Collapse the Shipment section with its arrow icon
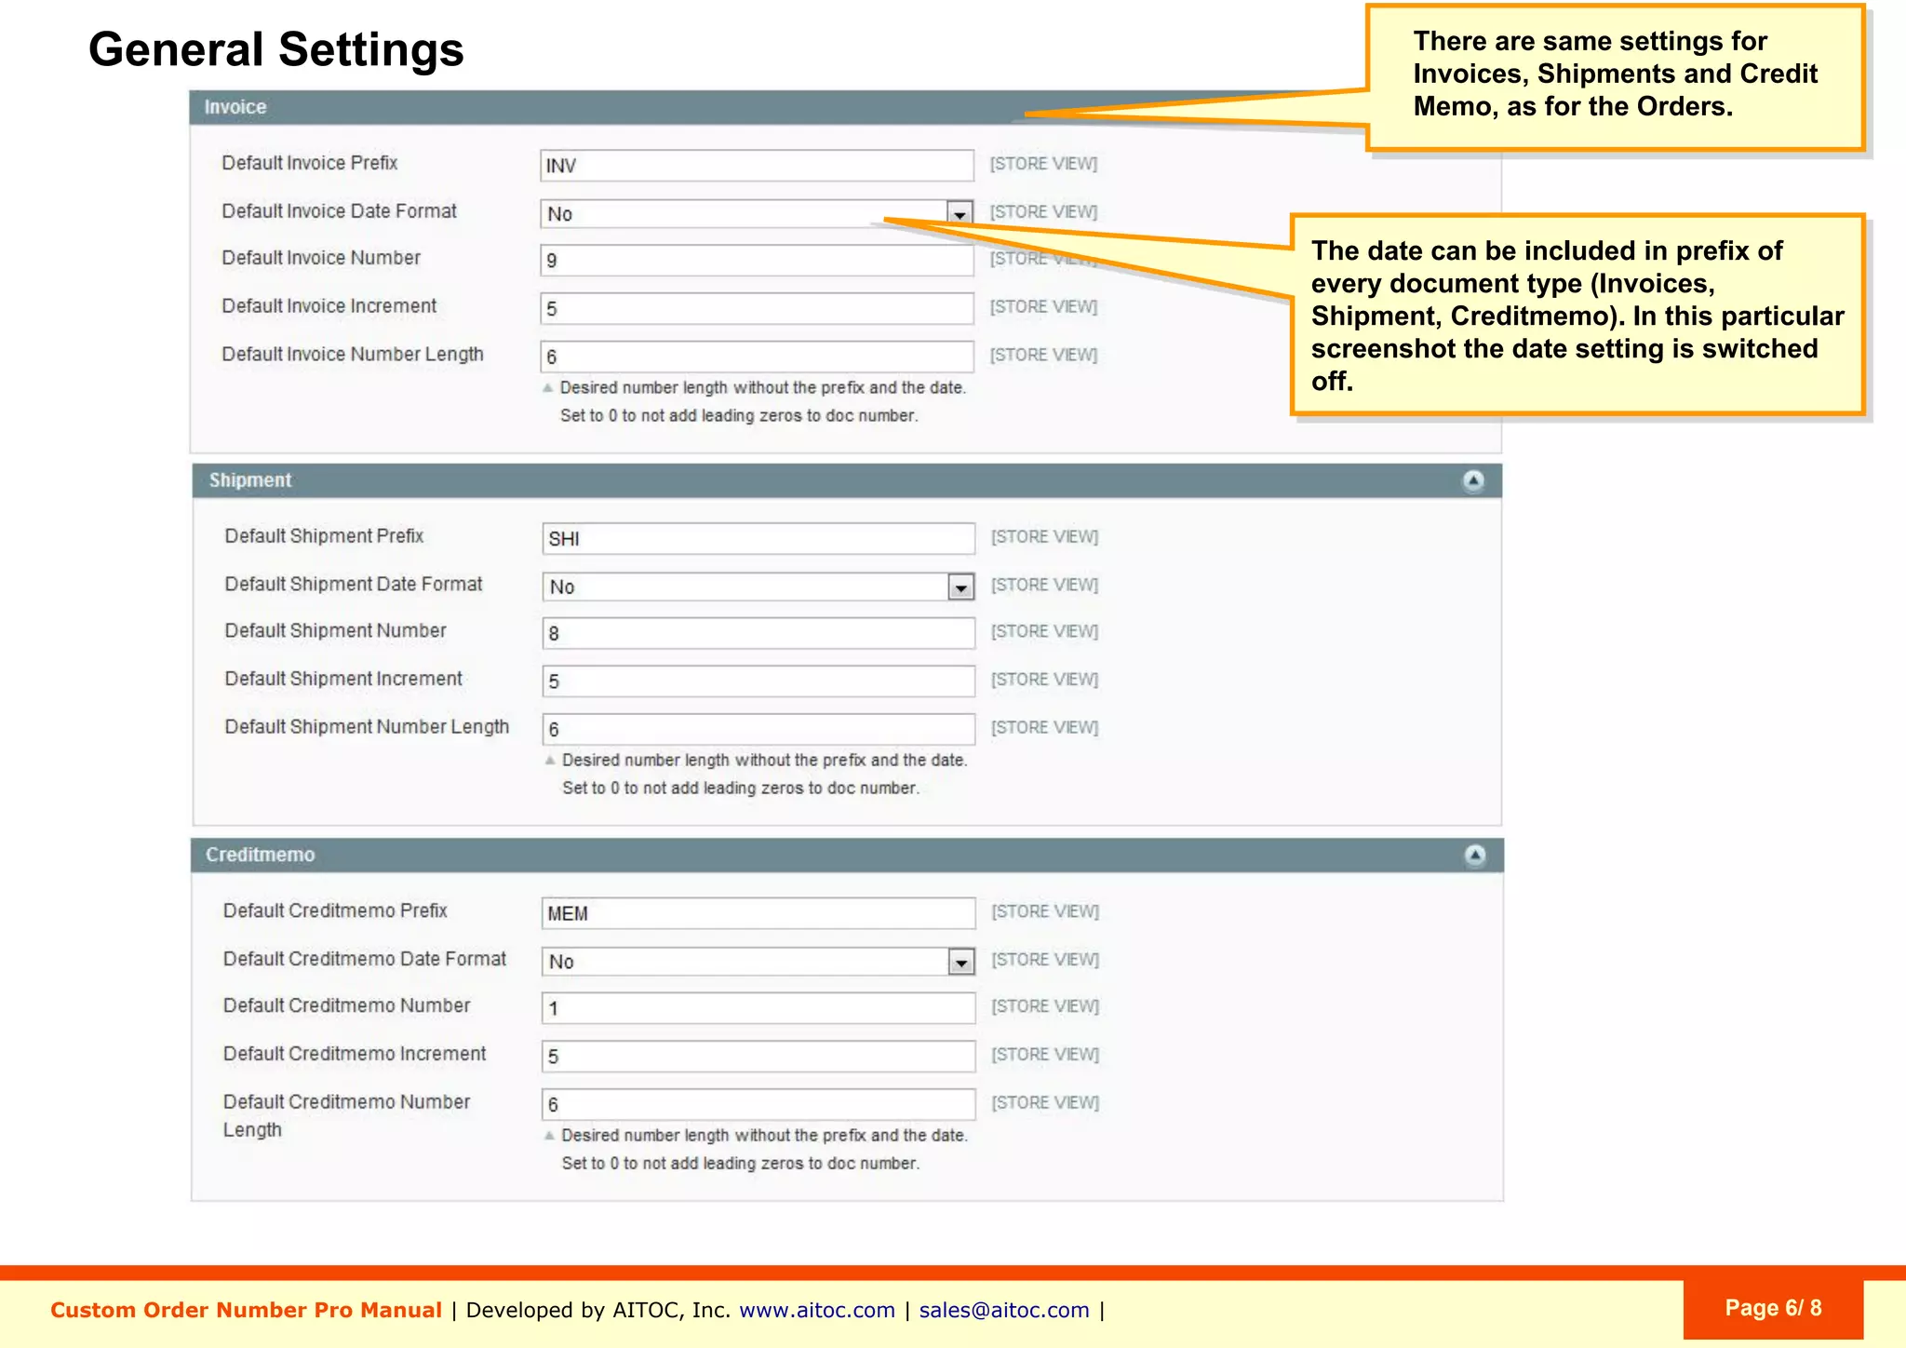1906x1348 pixels. [1473, 480]
